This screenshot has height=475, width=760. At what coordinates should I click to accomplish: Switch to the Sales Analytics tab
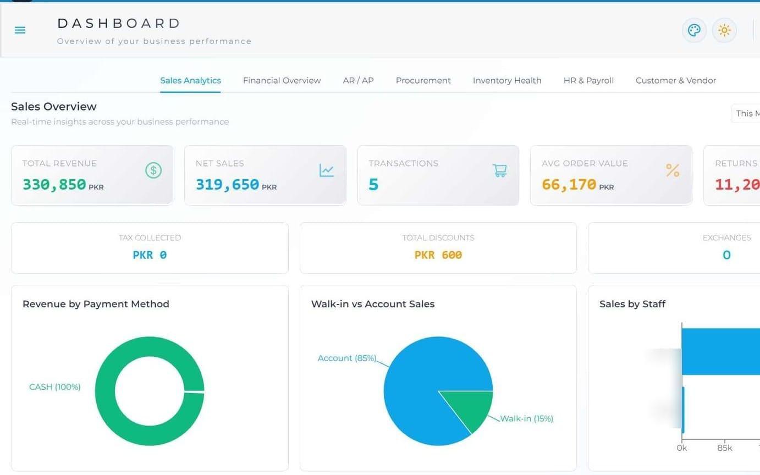pos(190,80)
